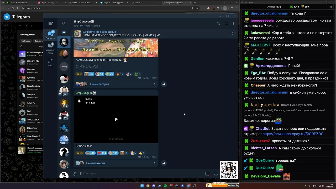Image resolution: width=336 pixels, height=189 pixels.
Task: Open the chat with 99+ unread badge
Action: 64,91
